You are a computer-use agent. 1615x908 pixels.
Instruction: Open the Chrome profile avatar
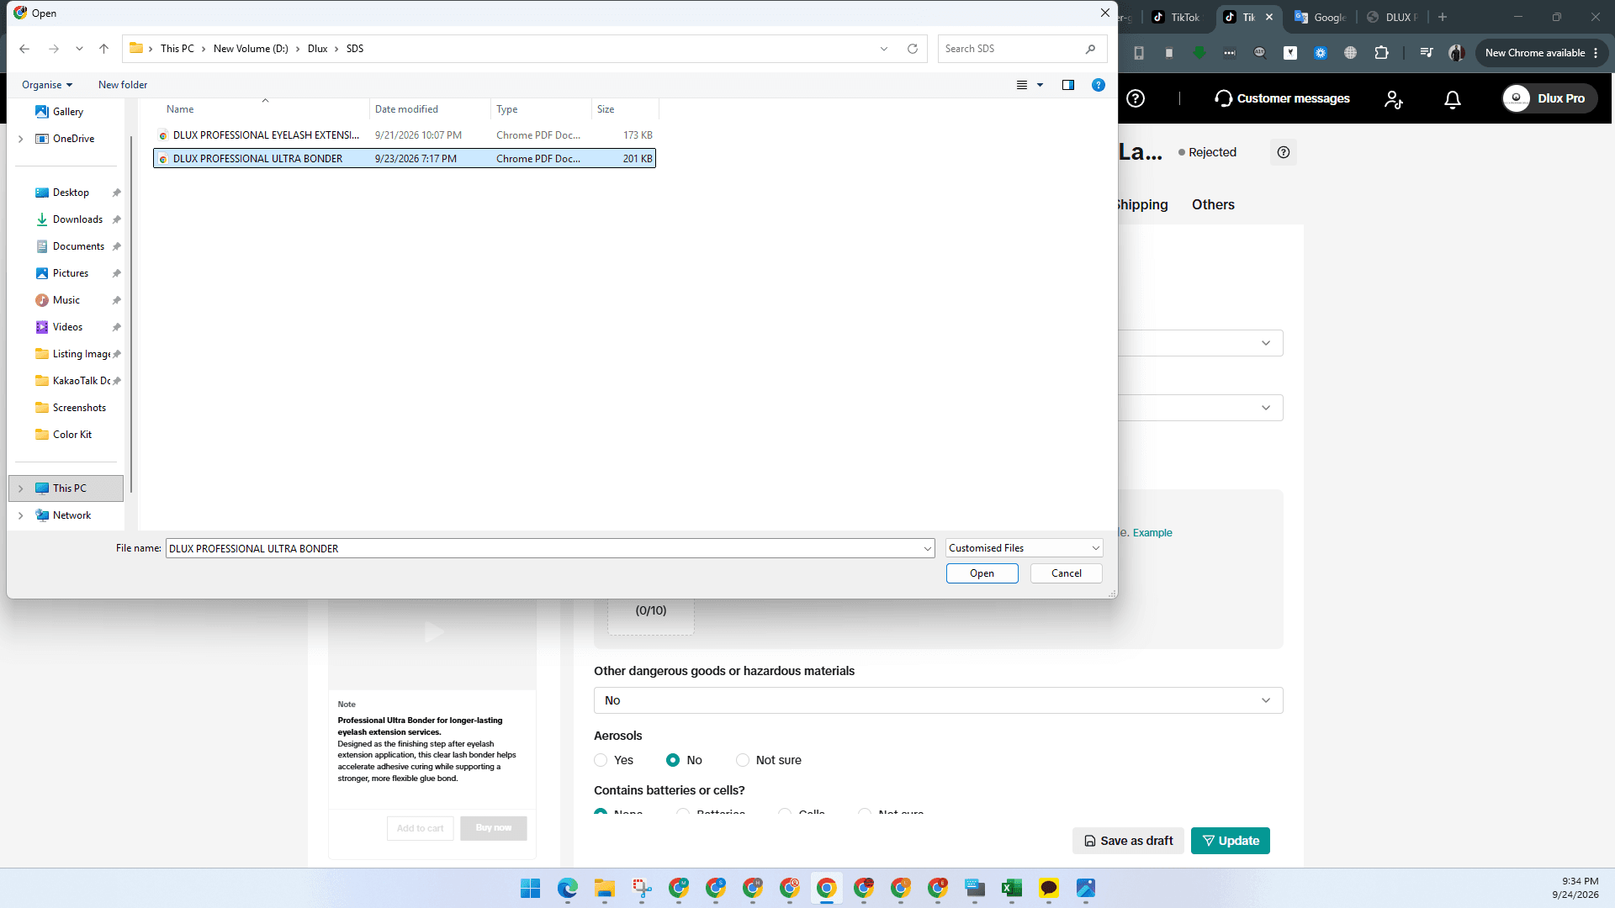point(1457,53)
